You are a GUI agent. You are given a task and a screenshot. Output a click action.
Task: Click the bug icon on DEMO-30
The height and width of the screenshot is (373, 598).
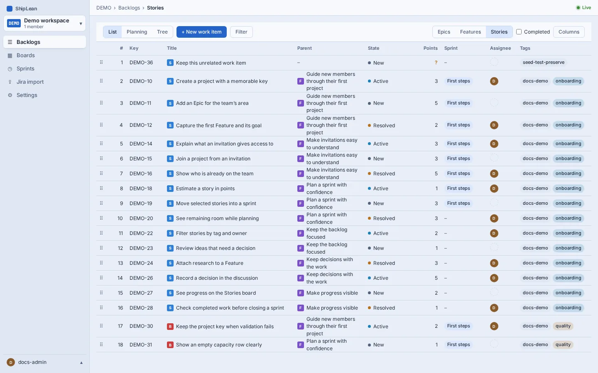170,327
